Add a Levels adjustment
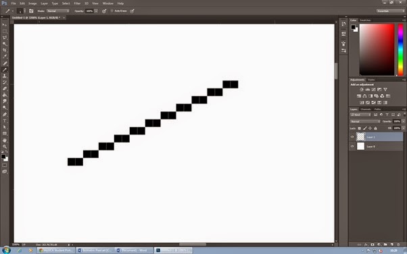407x254 pixels. [368, 90]
